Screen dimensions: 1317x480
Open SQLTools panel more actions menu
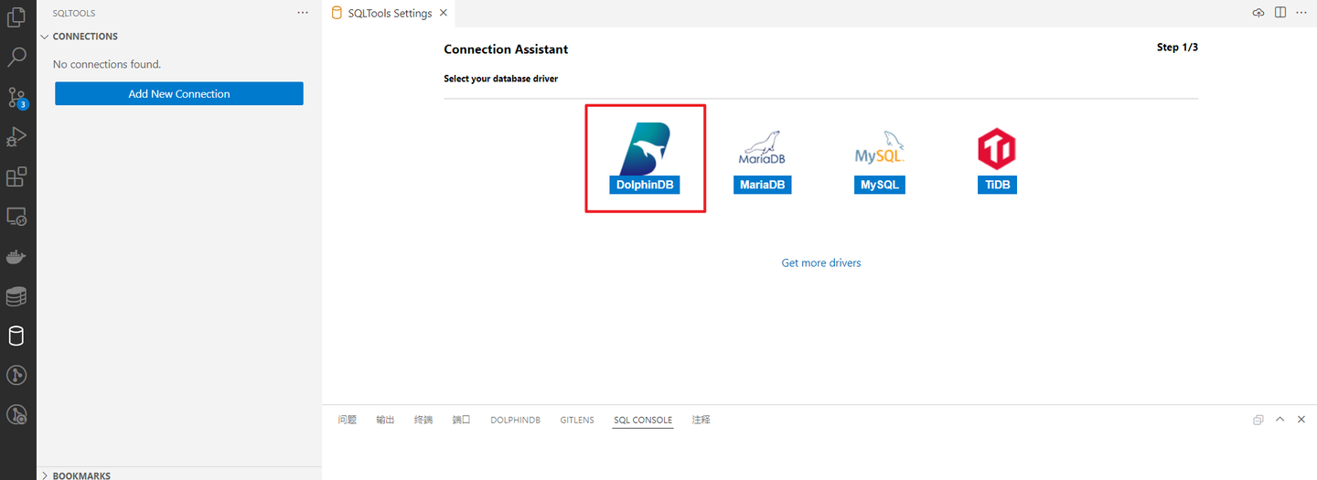click(303, 13)
